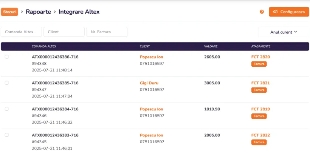
Task: Go to Rapoarte in the breadcrumb
Action: [38, 12]
